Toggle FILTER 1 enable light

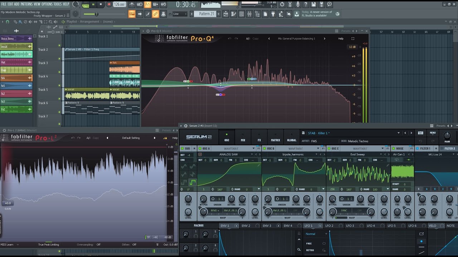point(417,148)
